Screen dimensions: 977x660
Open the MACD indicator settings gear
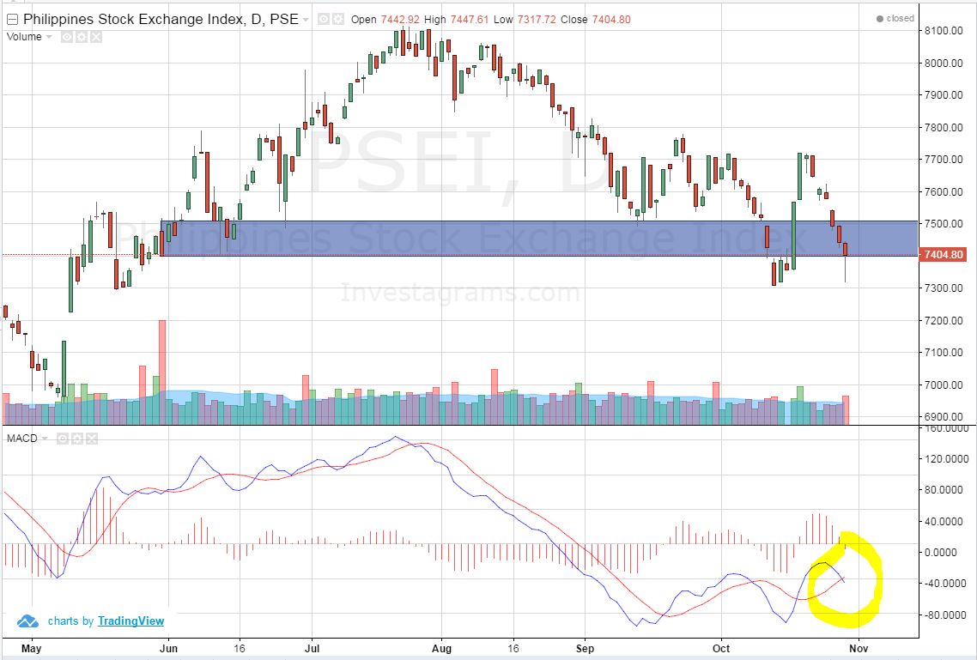pos(76,439)
